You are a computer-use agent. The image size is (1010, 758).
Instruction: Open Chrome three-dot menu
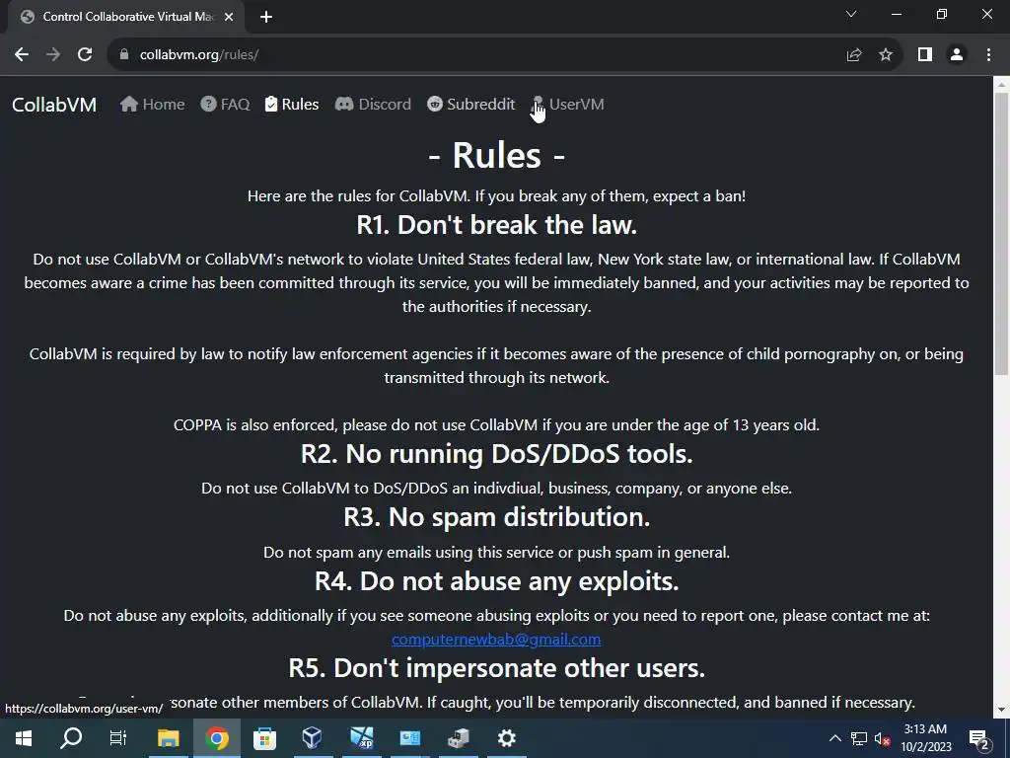pyautogui.click(x=988, y=55)
